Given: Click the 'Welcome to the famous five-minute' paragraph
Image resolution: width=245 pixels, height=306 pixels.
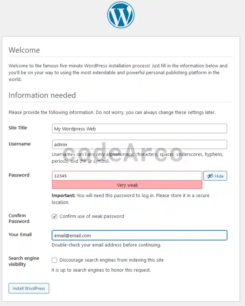Looking at the screenshot, I should point(118,73).
